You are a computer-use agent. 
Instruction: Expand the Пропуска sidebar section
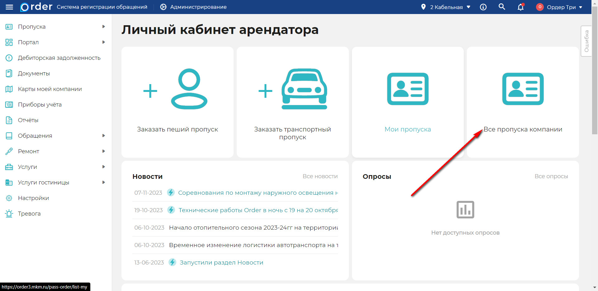(x=104, y=26)
